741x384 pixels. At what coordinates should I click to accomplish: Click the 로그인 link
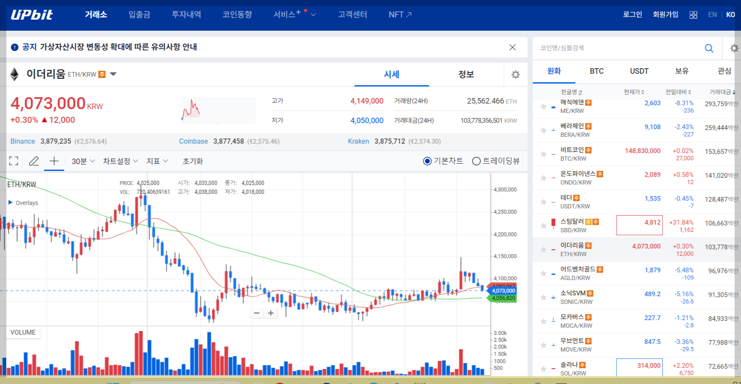coord(632,14)
